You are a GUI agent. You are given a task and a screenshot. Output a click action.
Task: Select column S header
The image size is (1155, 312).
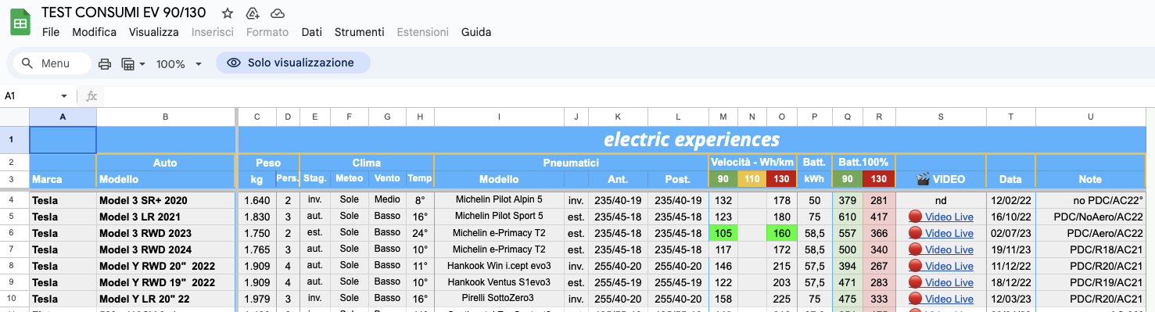[x=941, y=117]
